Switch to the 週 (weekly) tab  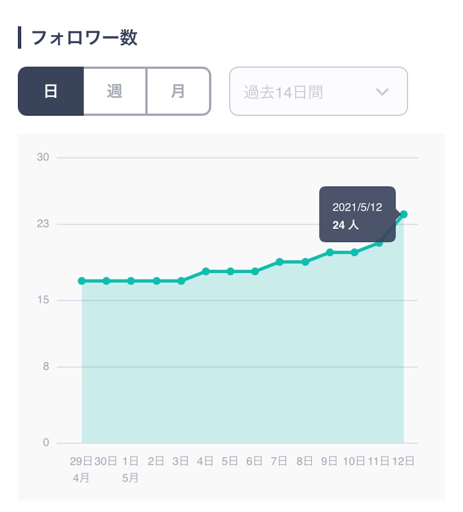(115, 91)
